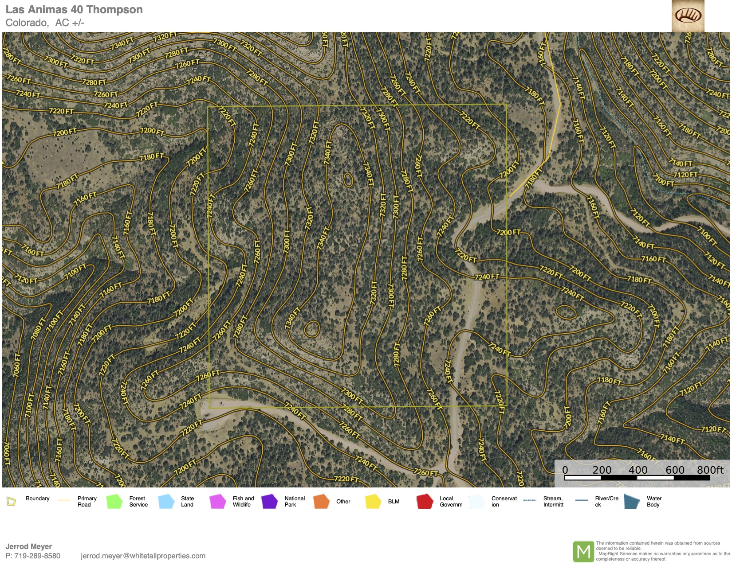Click the Whitetail Properties logo at top right
The height and width of the screenshot is (565, 732).
pyautogui.click(x=688, y=16)
